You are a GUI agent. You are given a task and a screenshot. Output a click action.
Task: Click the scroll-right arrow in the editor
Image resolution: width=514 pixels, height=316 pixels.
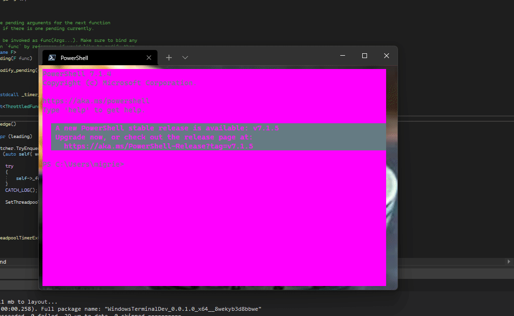click(x=509, y=261)
